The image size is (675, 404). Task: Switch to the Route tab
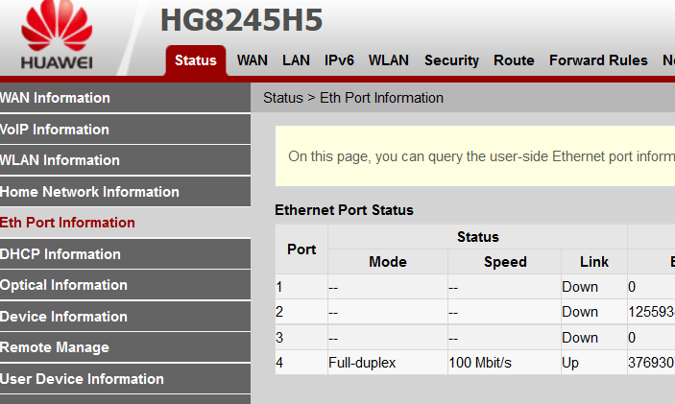click(514, 60)
